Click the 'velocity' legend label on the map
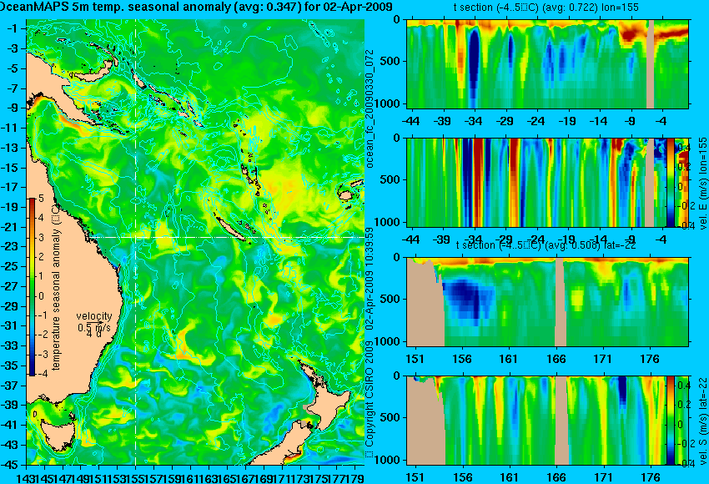The image size is (709, 484). 94,316
